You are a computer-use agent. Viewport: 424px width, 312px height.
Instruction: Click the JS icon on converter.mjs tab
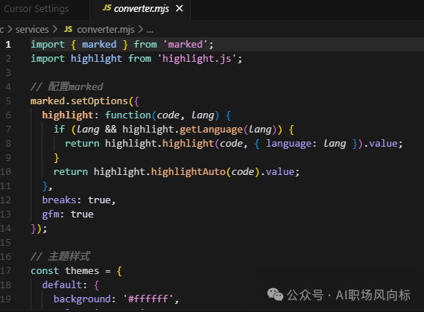[x=107, y=8]
